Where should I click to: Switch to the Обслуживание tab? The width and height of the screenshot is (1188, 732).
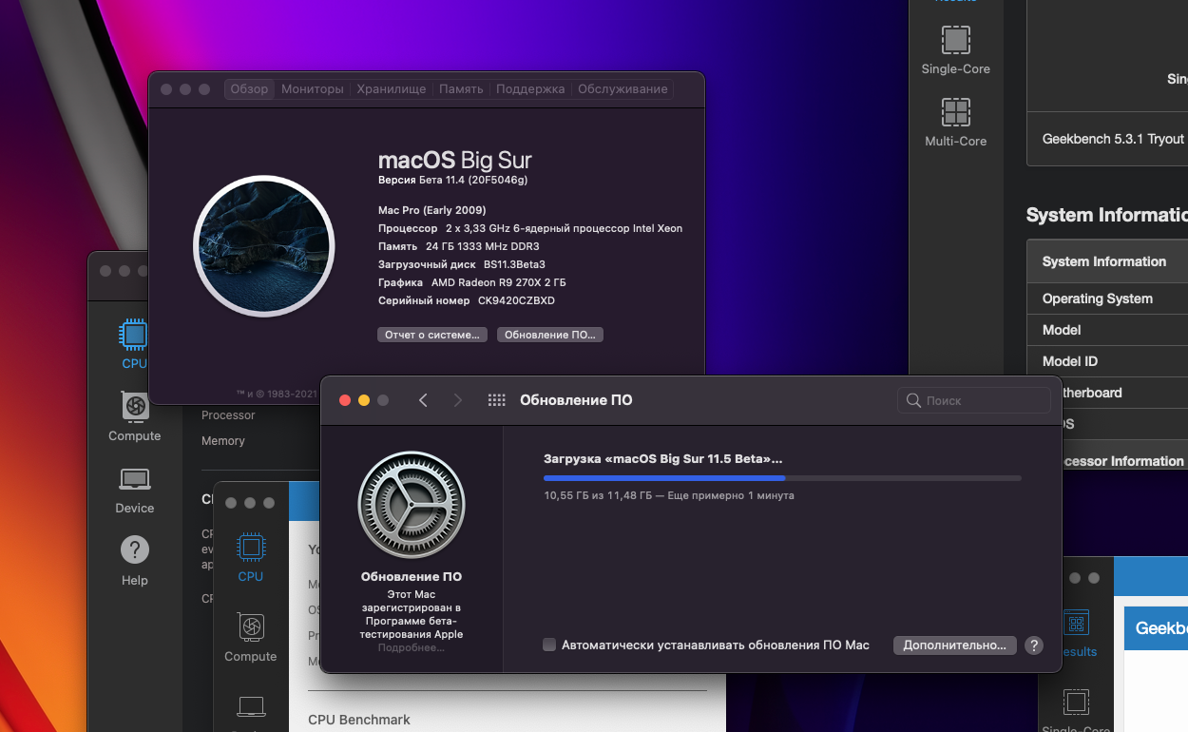[623, 89]
